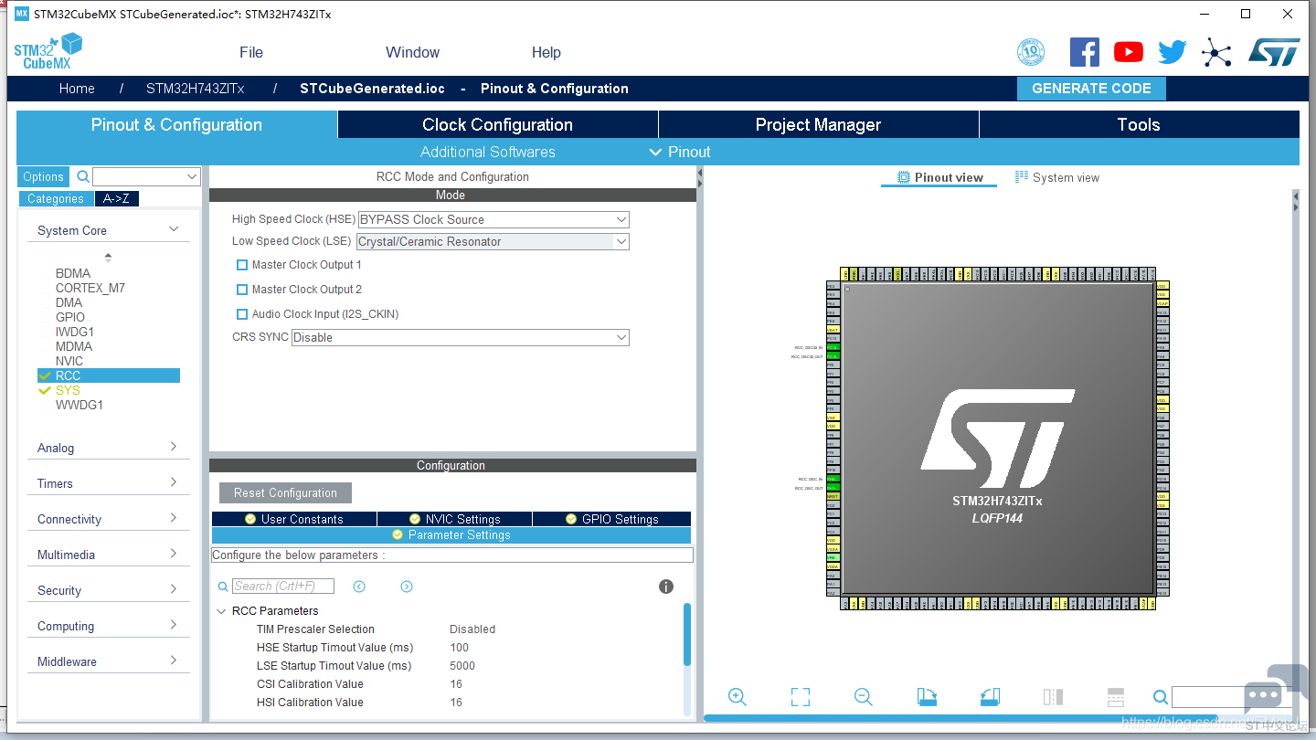Image resolution: width=1316 pixels, height=740 pixels.
Task: Click the parameter Search (Ctrl+F) field
Action: [283, 587]
